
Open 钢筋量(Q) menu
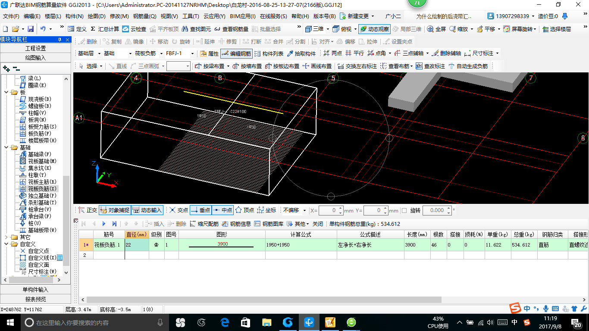pos(144,16)
